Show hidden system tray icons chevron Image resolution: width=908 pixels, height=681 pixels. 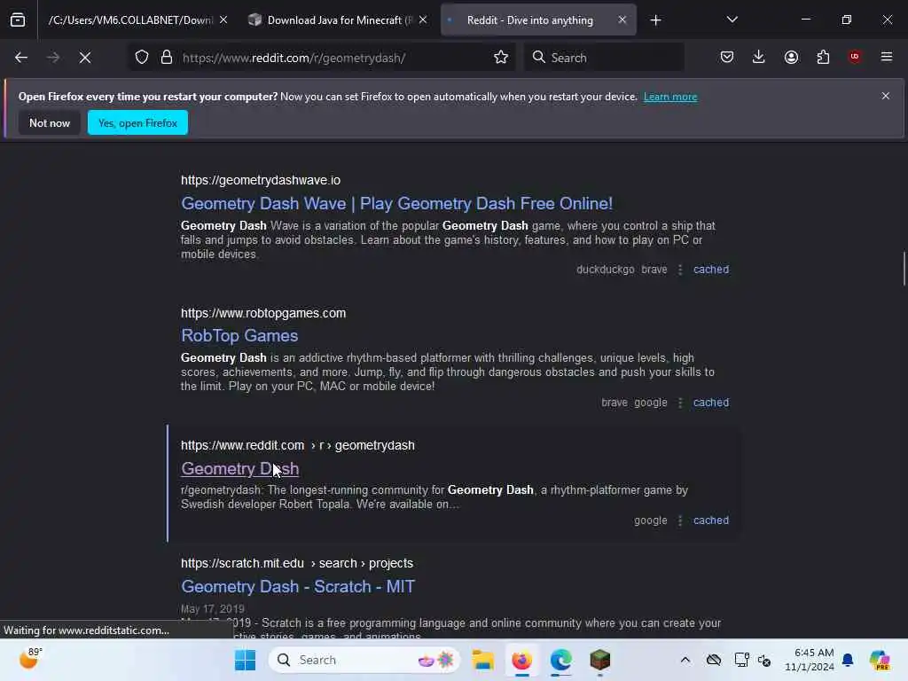click(x=685, y=660)
